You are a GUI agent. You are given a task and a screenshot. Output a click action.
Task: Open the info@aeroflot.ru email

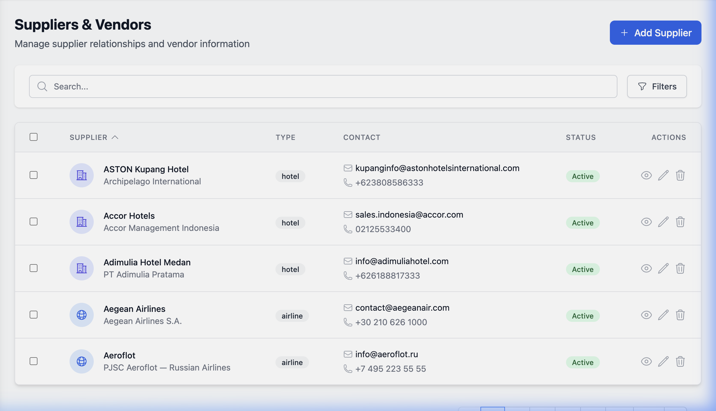[386, 354]
